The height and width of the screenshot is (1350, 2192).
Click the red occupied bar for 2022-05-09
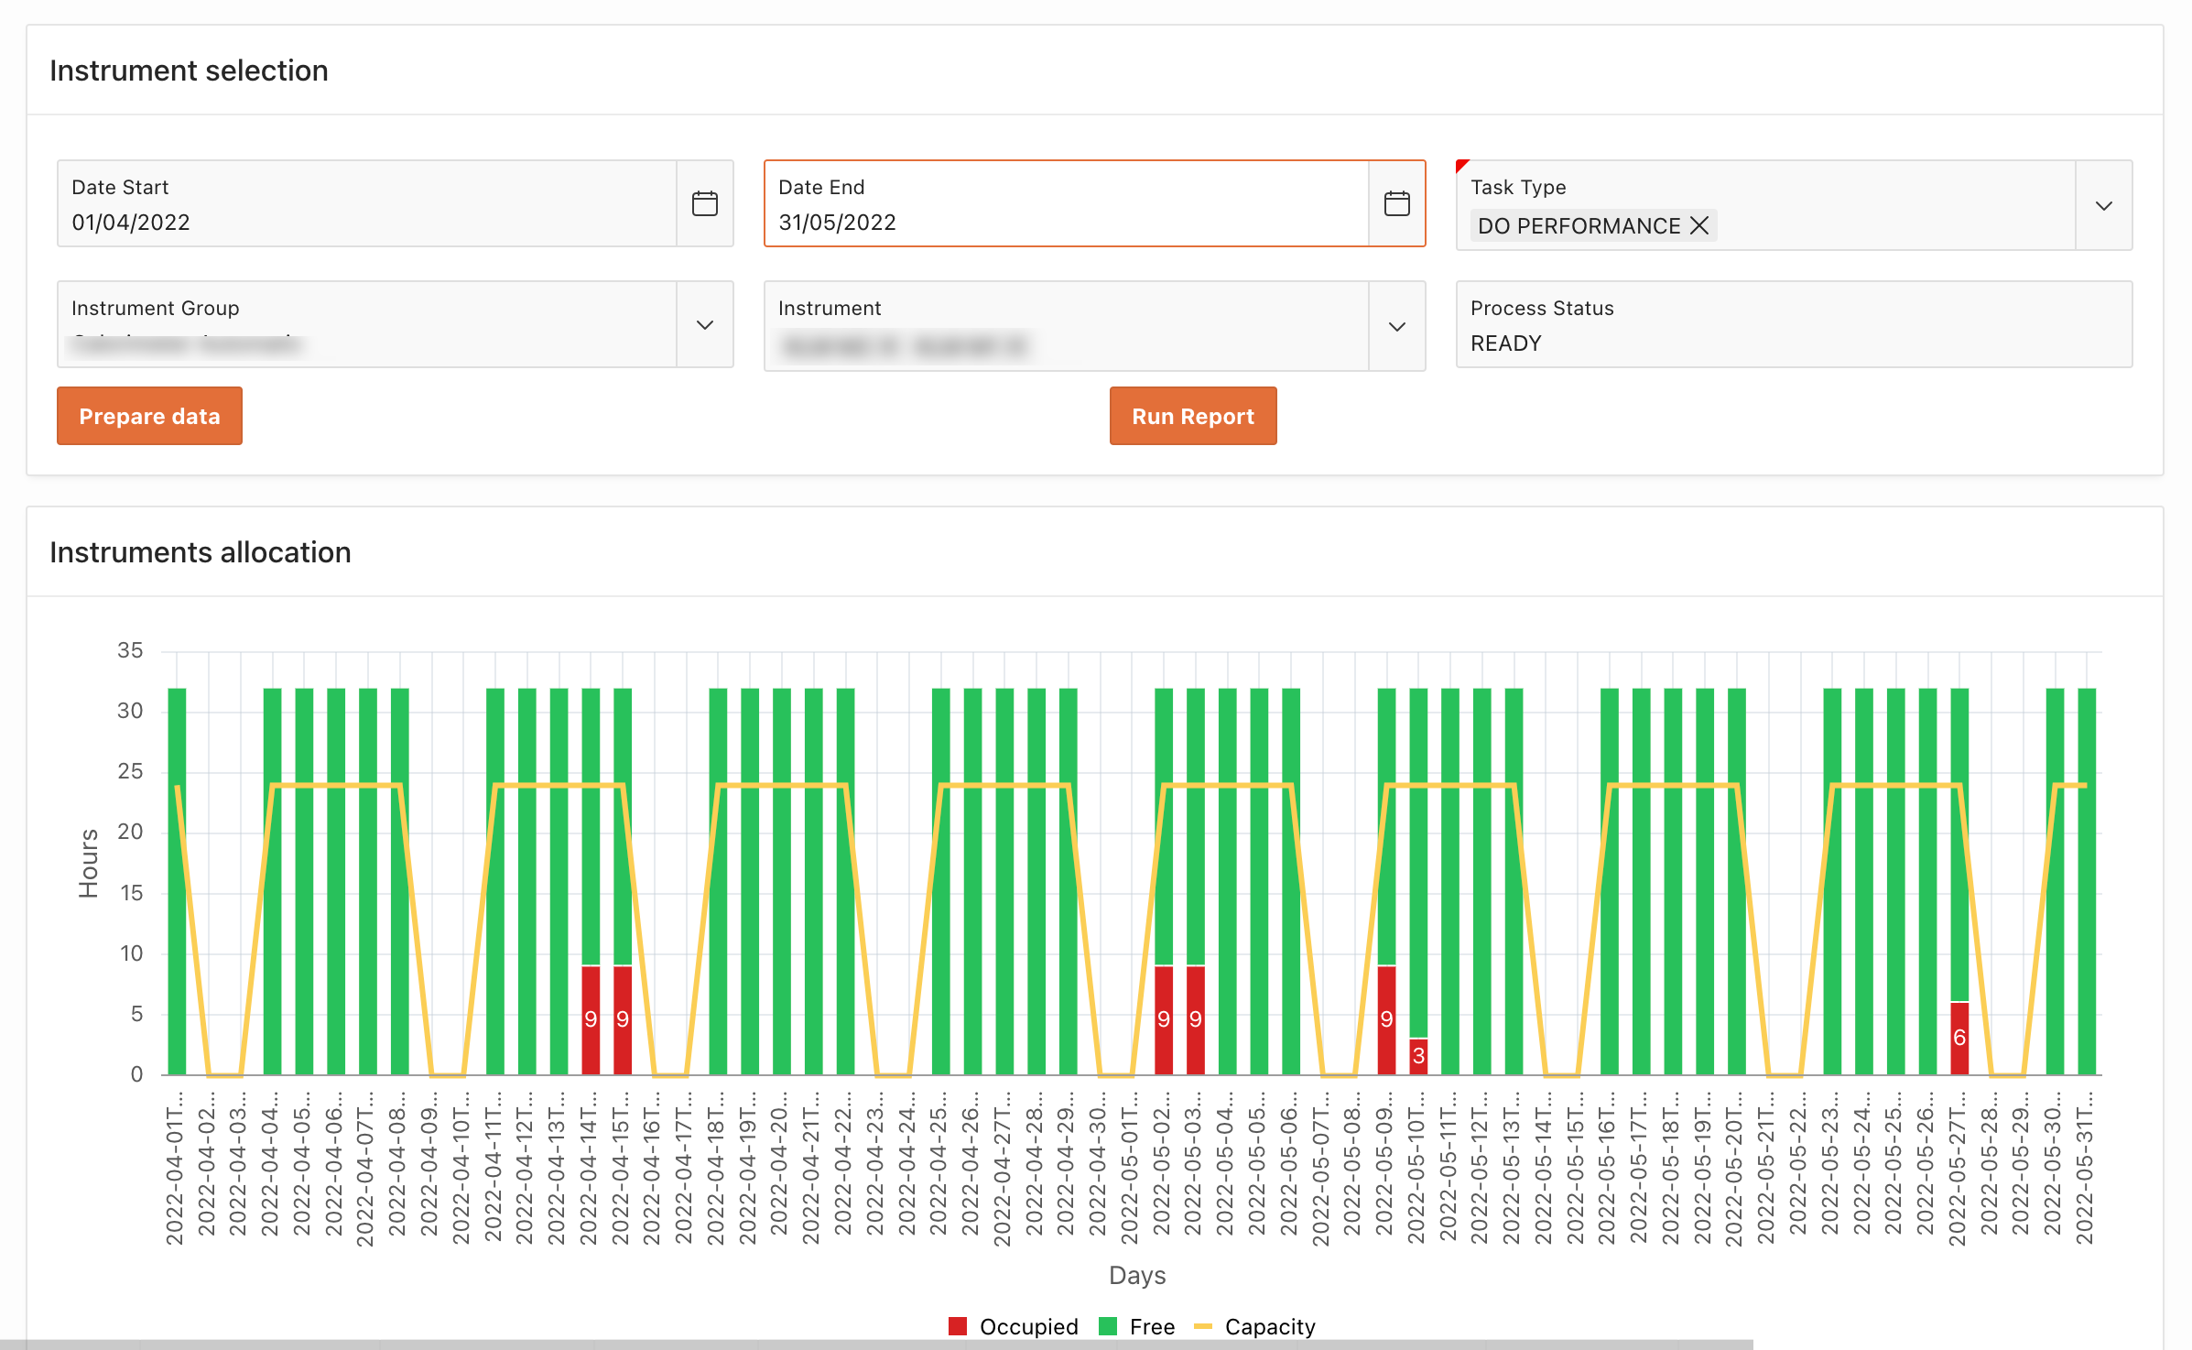(x=1386, y=1019)
